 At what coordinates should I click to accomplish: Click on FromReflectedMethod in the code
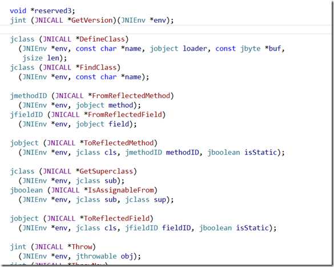131,96
